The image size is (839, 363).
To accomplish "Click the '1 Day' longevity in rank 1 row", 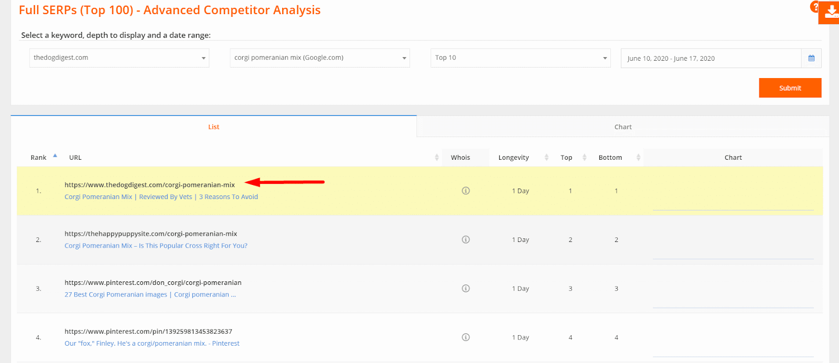I will click(x=521, y=191).
